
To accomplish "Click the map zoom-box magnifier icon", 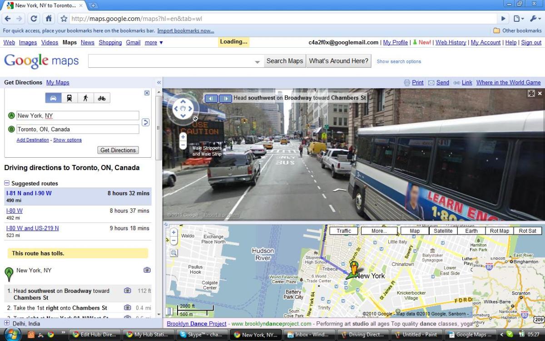I will pyautogui.click(x=173, y=253).
